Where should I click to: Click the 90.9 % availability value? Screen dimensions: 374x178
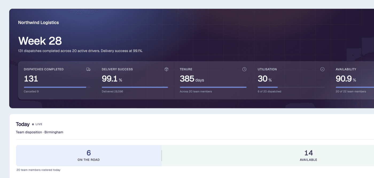346,79
